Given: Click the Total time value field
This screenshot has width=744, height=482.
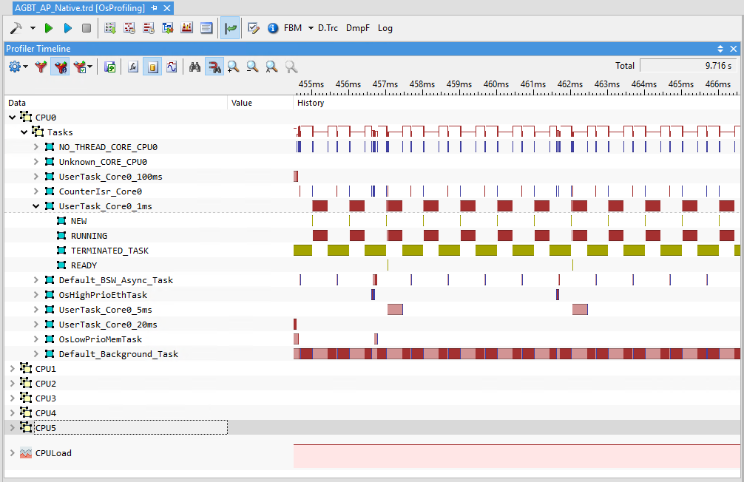Looking at the screenshot, I should click(x=688, y=66).
